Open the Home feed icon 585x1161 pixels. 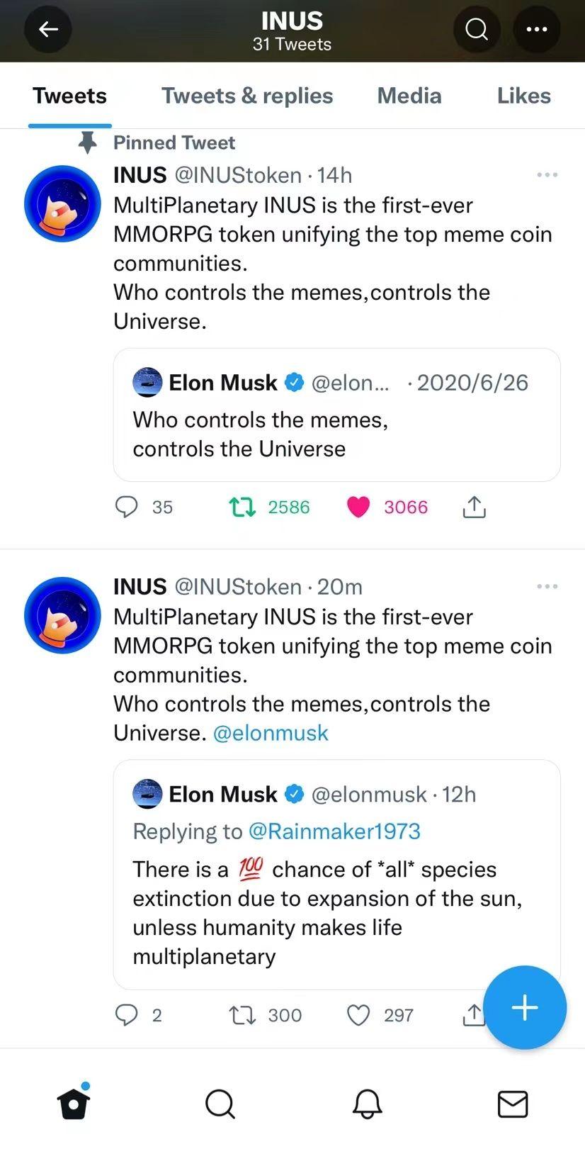74,1103
